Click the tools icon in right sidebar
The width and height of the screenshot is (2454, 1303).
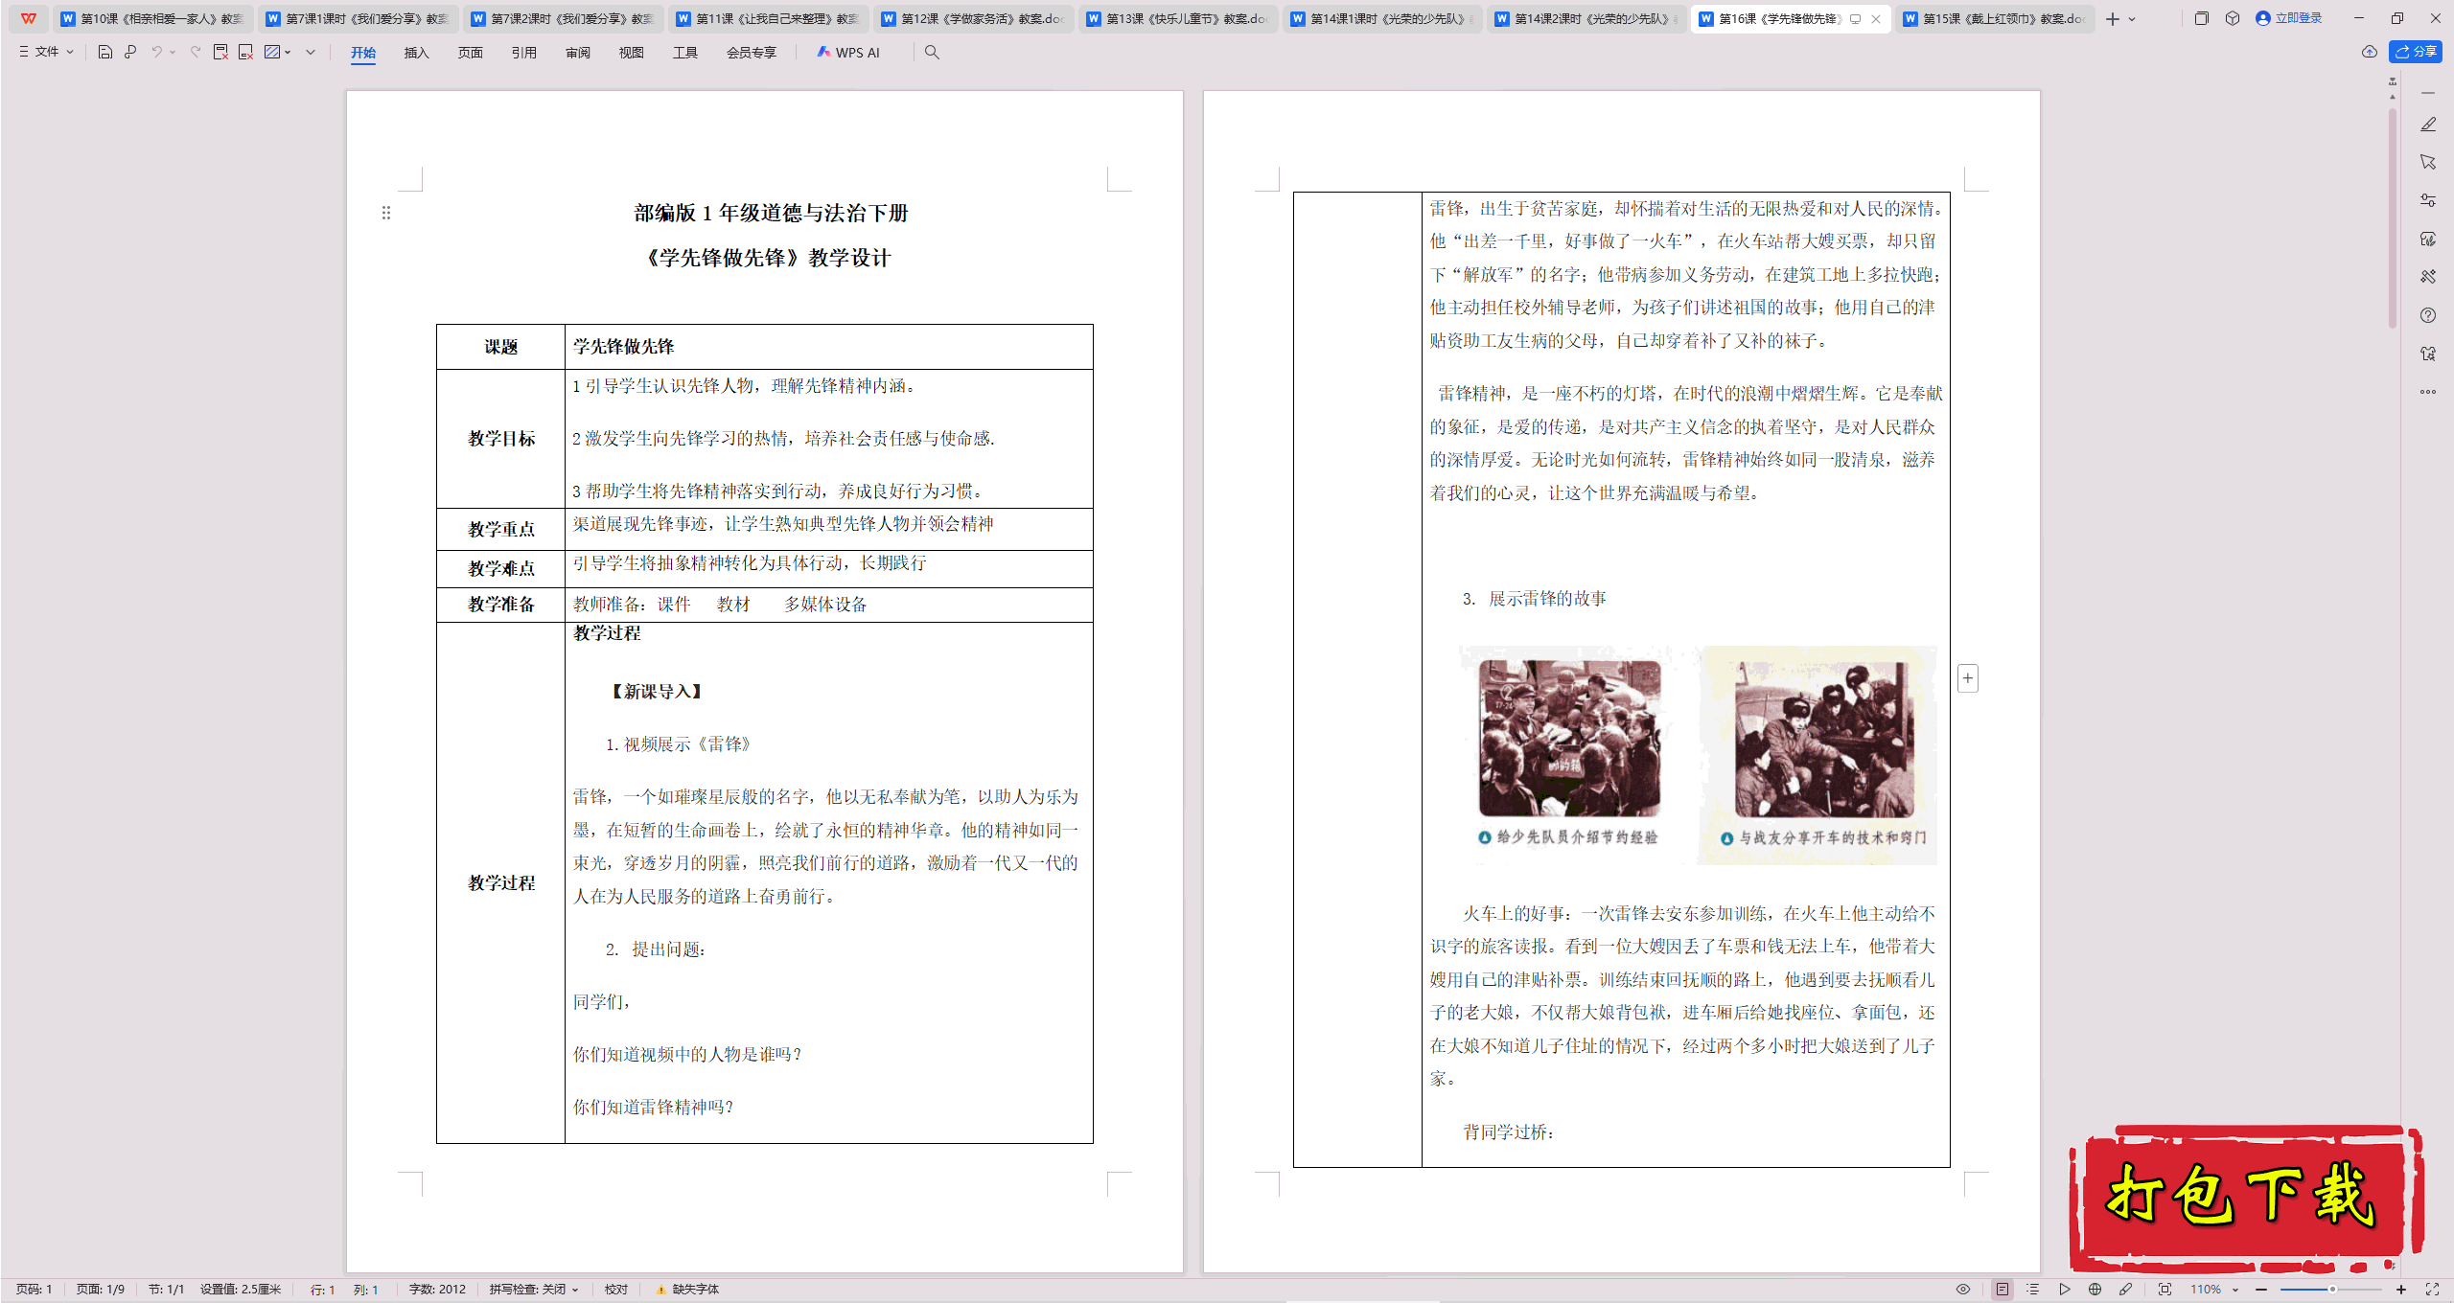[x=2428, y=277]
